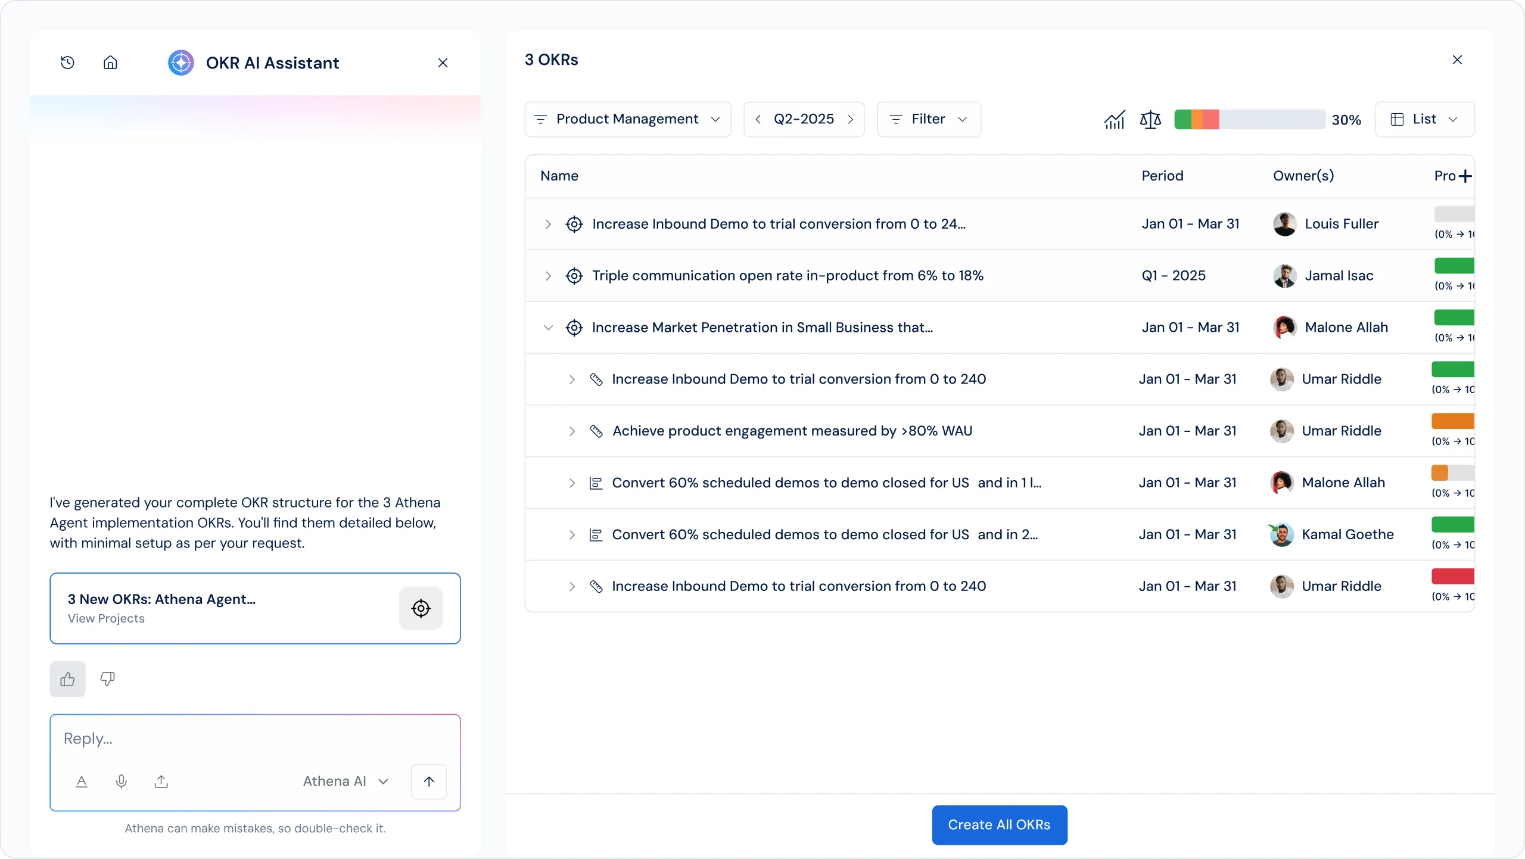Expand Triple communication open rate objective
Image resolution: width=1525 pixels, height=859 pixels.
548,276
